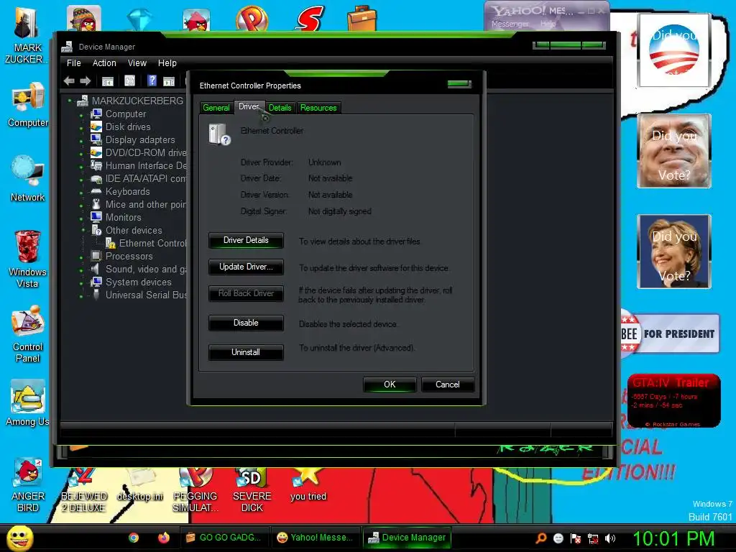Expand the Universal Serial Bus node
Viewport: 736px width, 552px height.
82,295
